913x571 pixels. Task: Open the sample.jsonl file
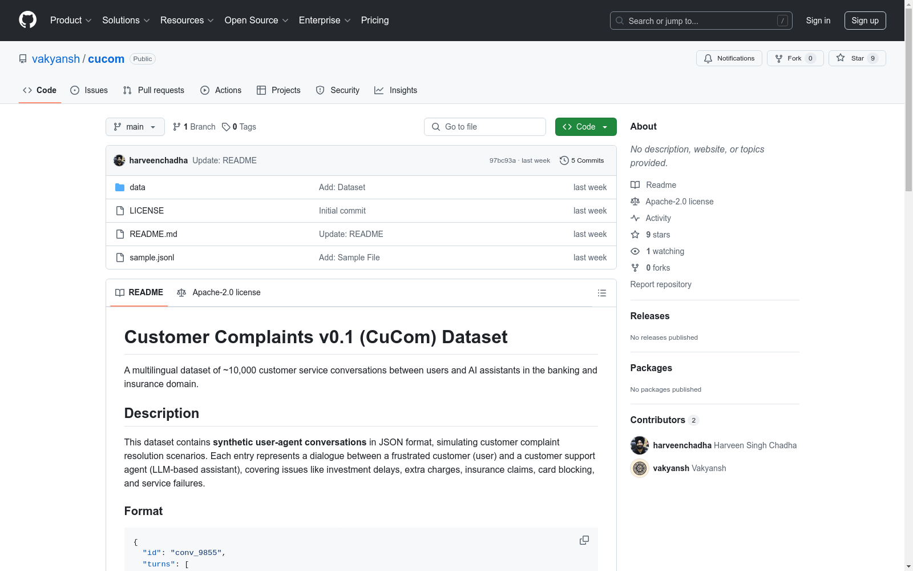tap(152, 258)
